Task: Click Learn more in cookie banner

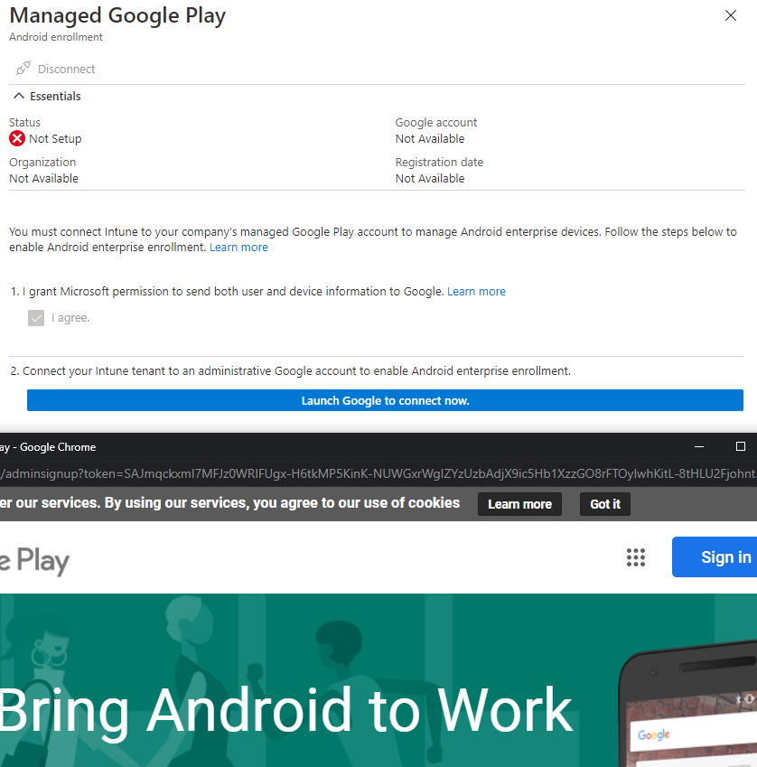Action: point(519,504)
